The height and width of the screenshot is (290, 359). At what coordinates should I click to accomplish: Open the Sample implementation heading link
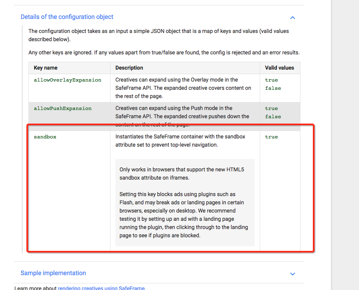(53, 273)
